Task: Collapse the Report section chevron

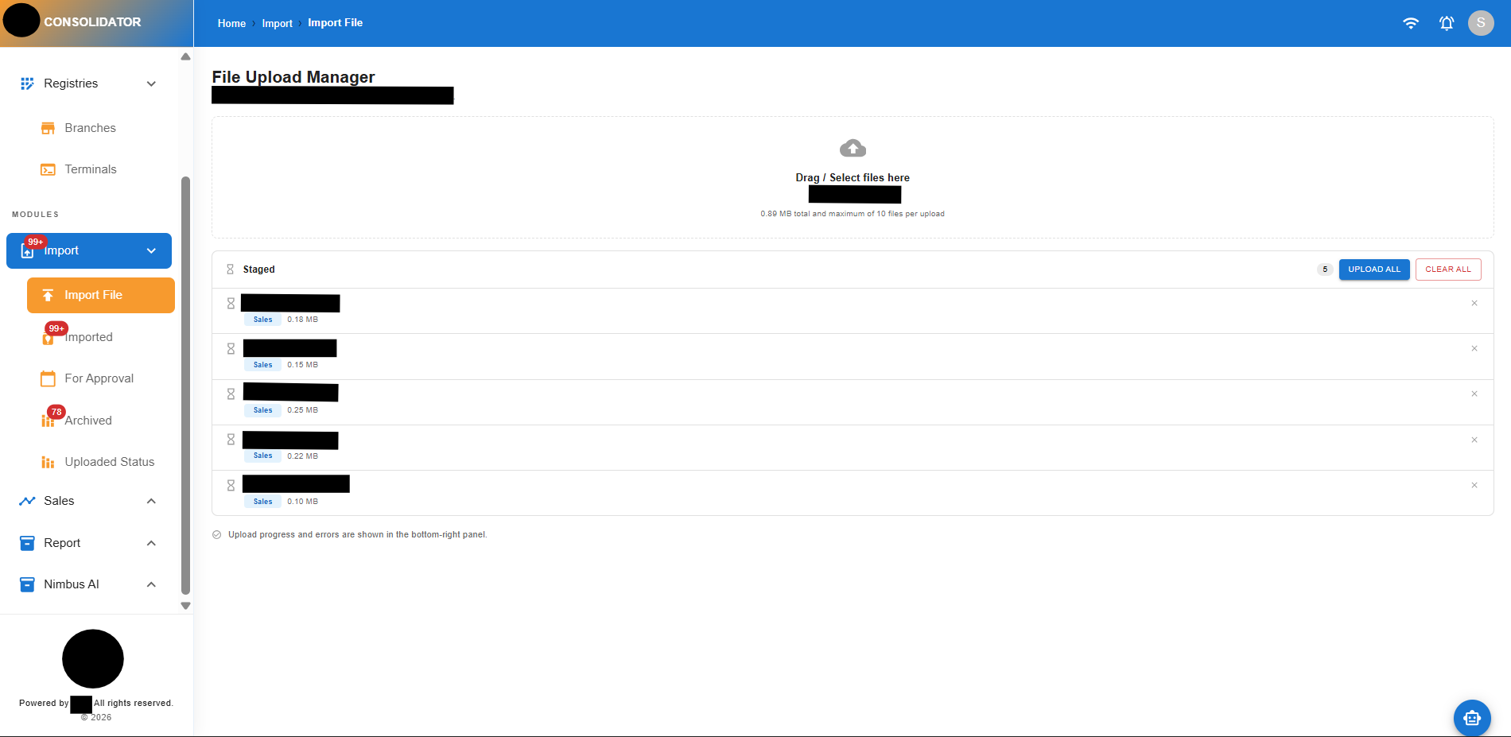Action: (x=151, y=542)
